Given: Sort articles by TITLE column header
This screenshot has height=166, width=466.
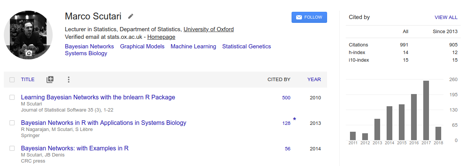Looking at the screenshot, I should pos(27,80).
